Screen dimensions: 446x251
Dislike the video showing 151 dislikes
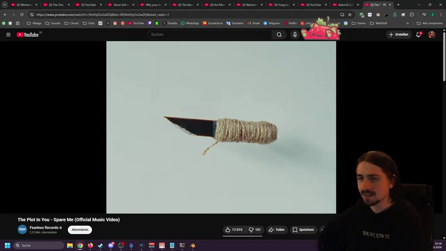point(255,230)
